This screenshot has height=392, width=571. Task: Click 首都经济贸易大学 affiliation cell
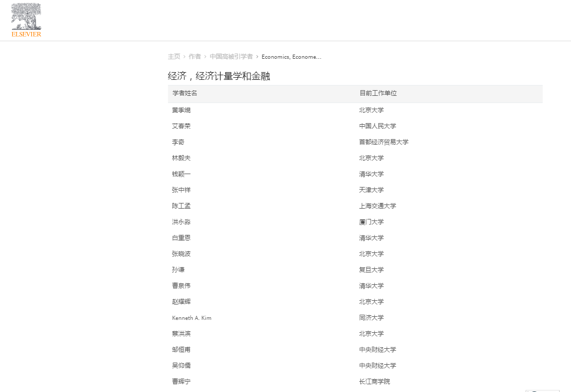coord(384,142)
